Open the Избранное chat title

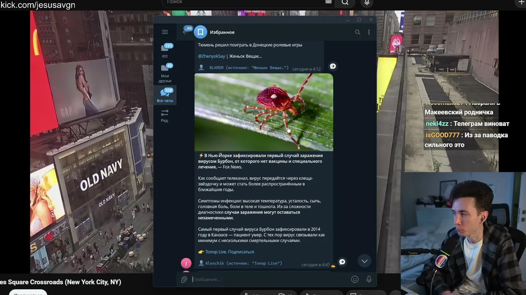point(222,32)
